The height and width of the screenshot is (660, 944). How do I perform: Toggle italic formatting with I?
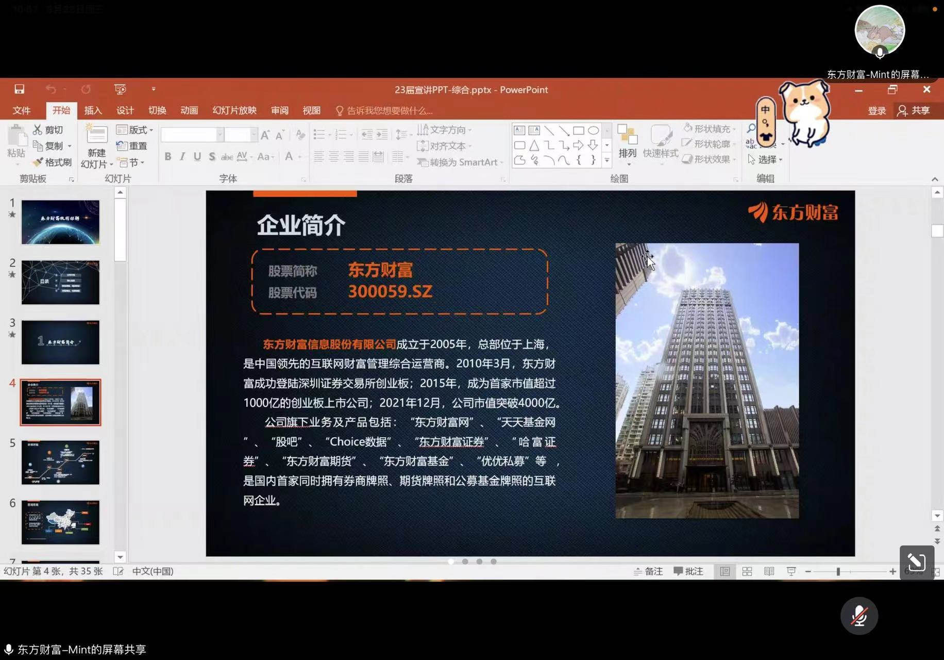pyautogui.click(x=182, y=156)
